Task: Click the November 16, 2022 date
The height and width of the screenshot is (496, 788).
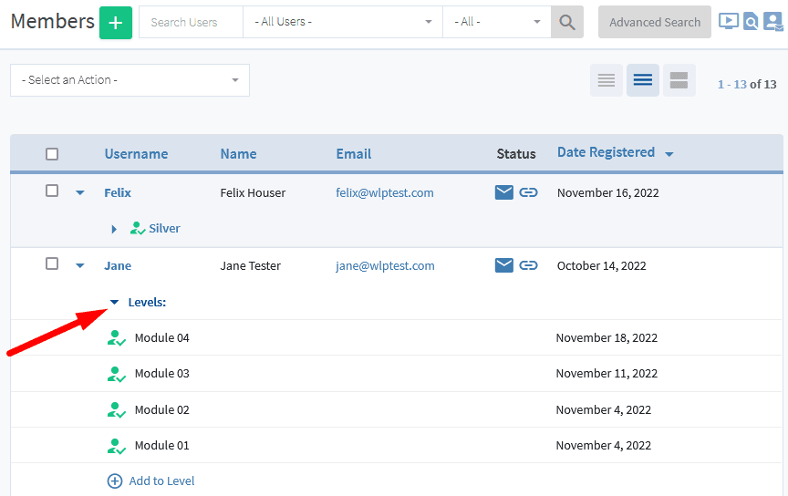Action: click(608, 193)
